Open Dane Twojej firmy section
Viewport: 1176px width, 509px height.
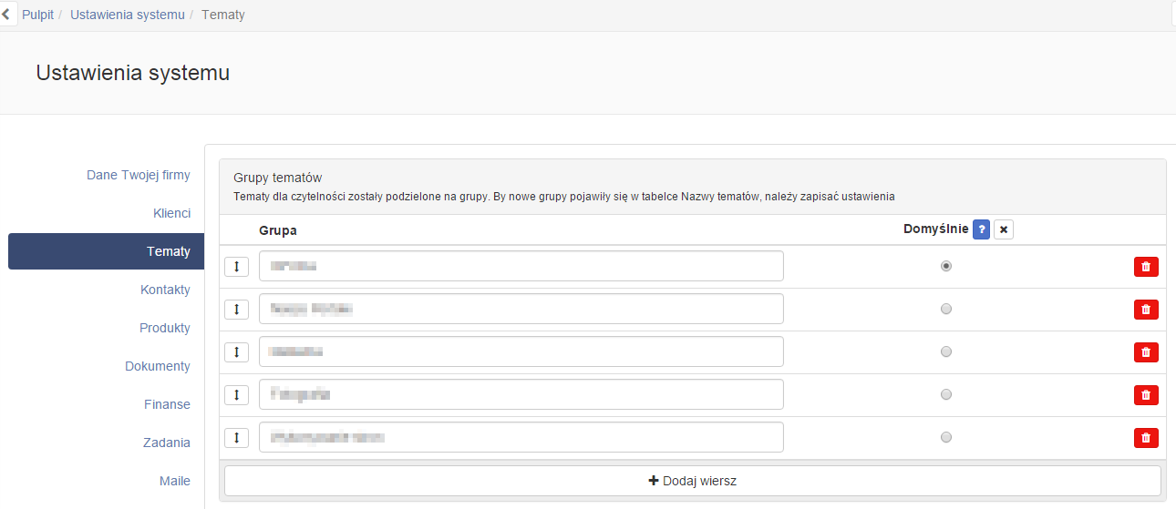(x=139, y=175)
